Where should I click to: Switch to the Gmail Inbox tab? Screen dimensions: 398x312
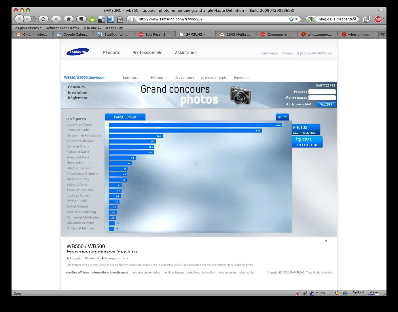coord(33,35)
